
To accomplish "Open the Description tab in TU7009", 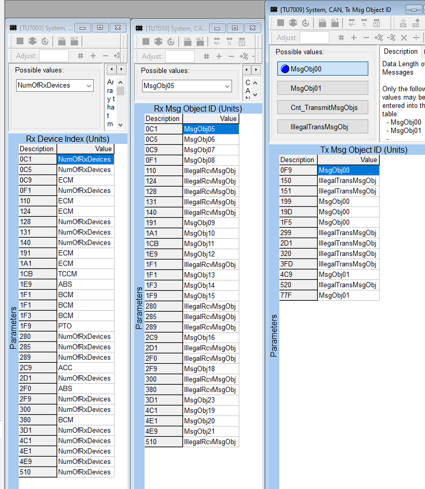I will (x=401, y=52).
